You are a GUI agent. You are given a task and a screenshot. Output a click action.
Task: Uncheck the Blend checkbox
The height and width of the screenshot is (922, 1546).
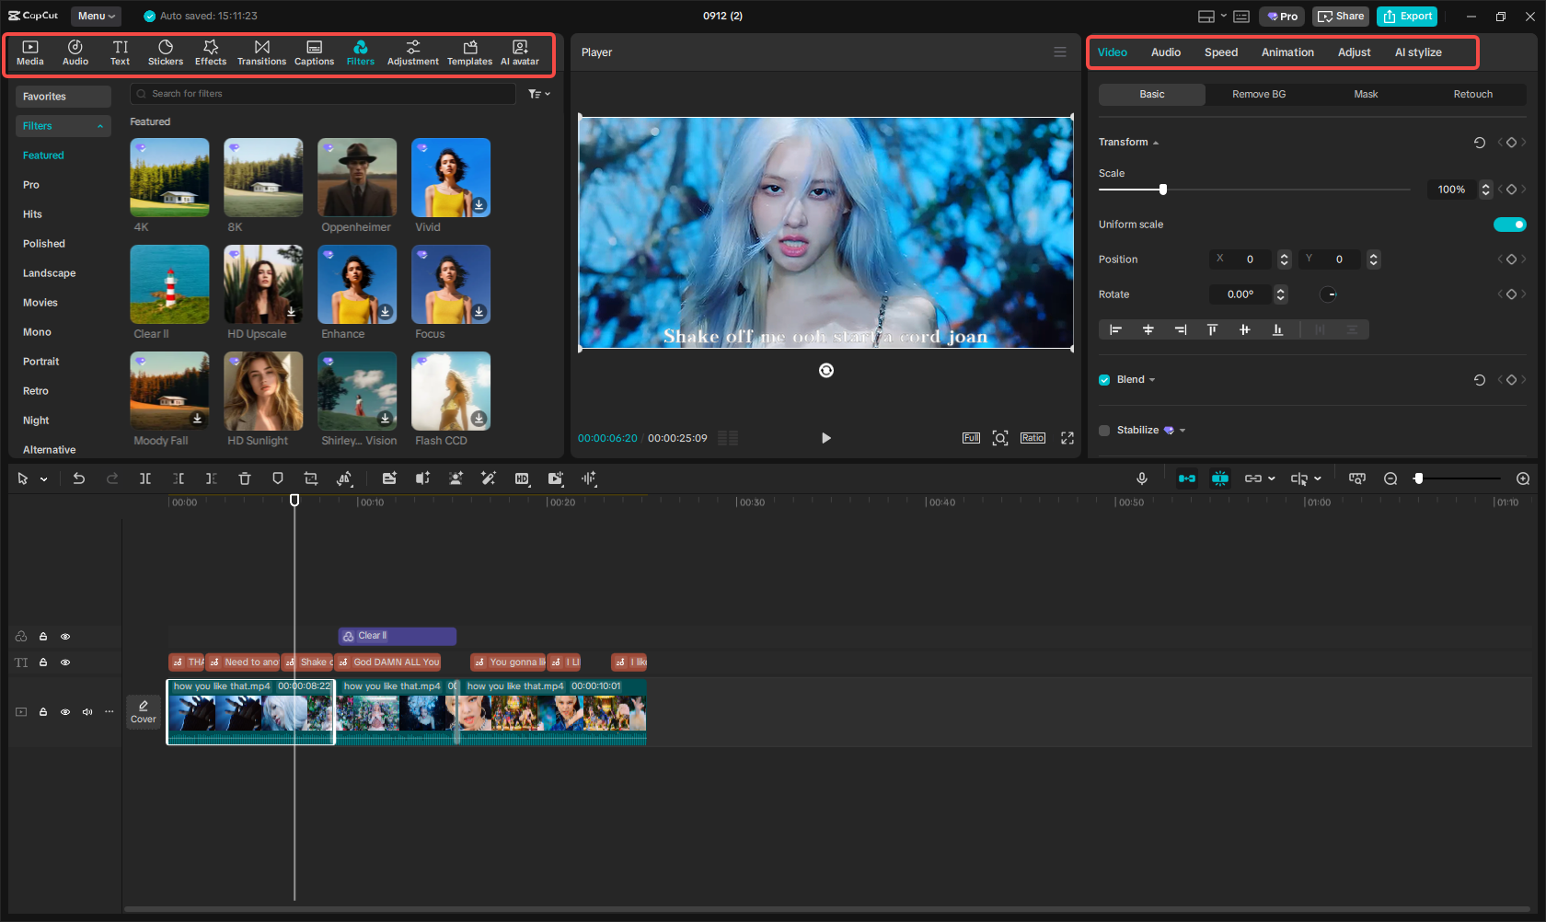pyautogui.click(x=1103, y=379)
